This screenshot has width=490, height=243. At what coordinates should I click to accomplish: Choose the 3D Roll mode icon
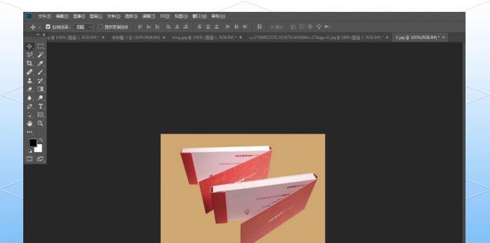(302, 27)
